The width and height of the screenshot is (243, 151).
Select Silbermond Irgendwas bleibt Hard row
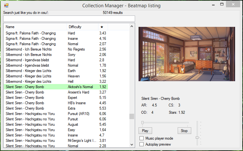click(x=56, y=60)
